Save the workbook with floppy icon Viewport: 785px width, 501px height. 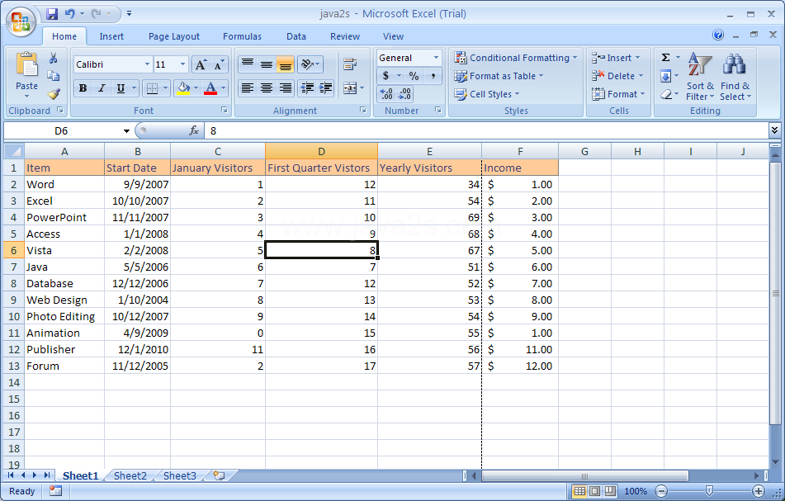click(x=52, y=13)
